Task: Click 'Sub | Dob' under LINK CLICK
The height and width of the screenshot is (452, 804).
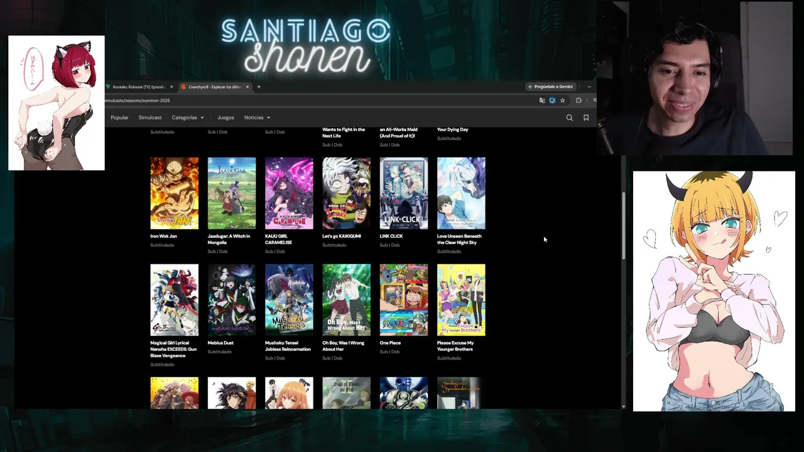Action: click(x=389, y=245)
